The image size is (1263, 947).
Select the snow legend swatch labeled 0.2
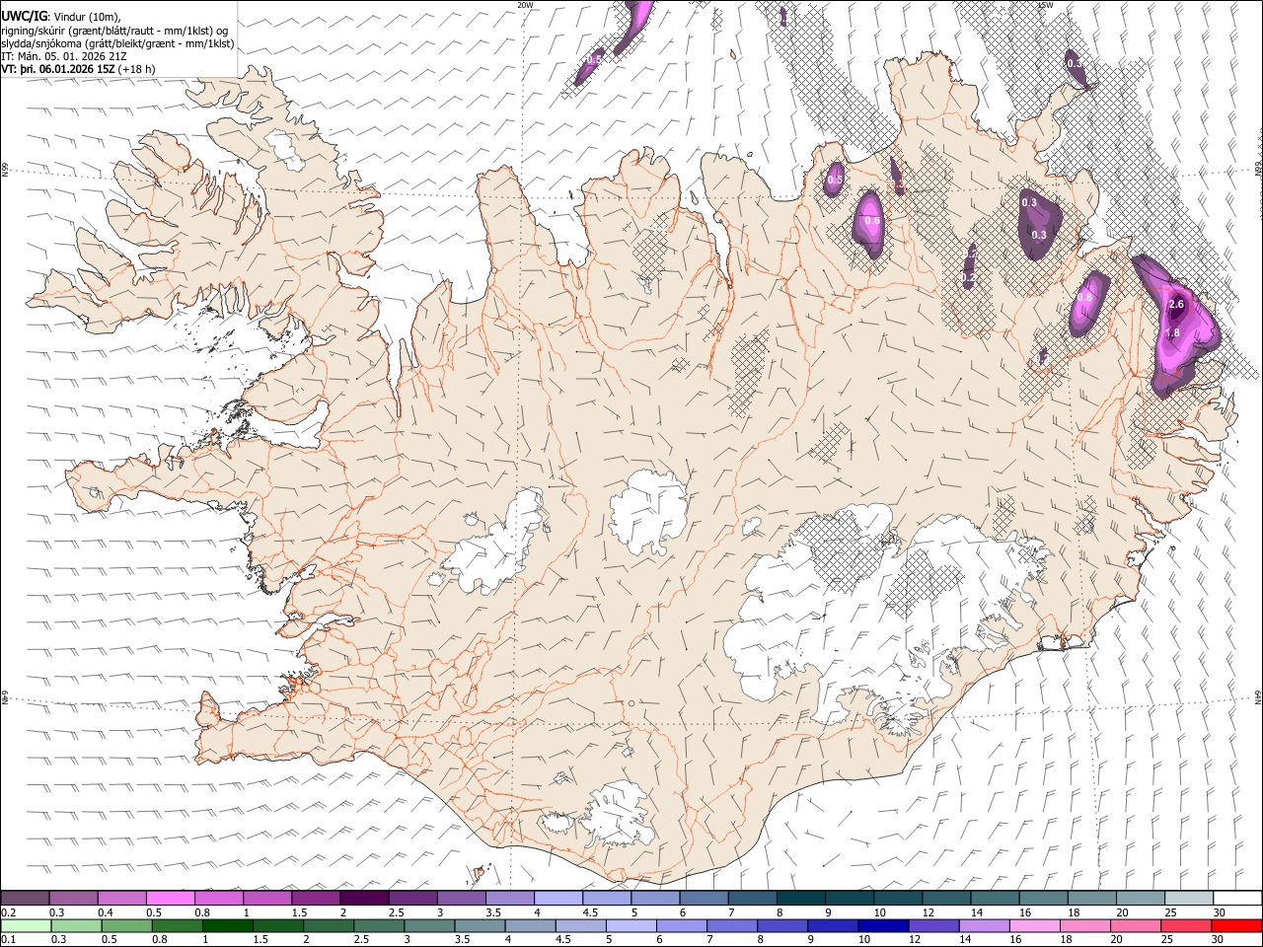pyautogui.click(x=25, y=898)
